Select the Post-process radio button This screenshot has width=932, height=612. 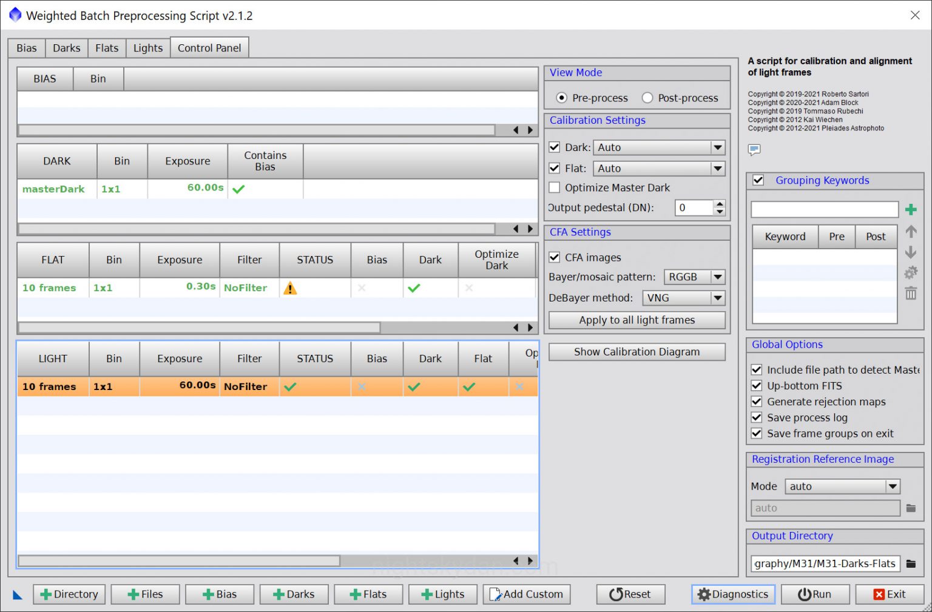[647, 98]
